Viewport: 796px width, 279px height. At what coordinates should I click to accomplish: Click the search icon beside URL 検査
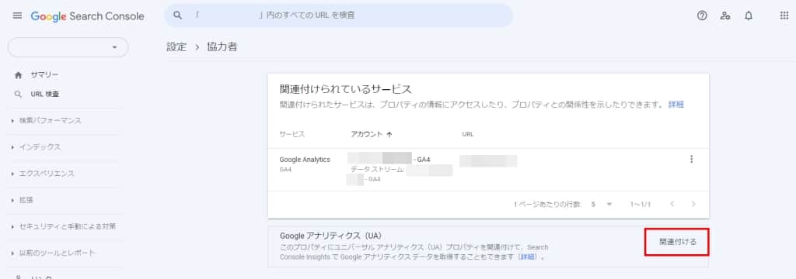(19, 95)
